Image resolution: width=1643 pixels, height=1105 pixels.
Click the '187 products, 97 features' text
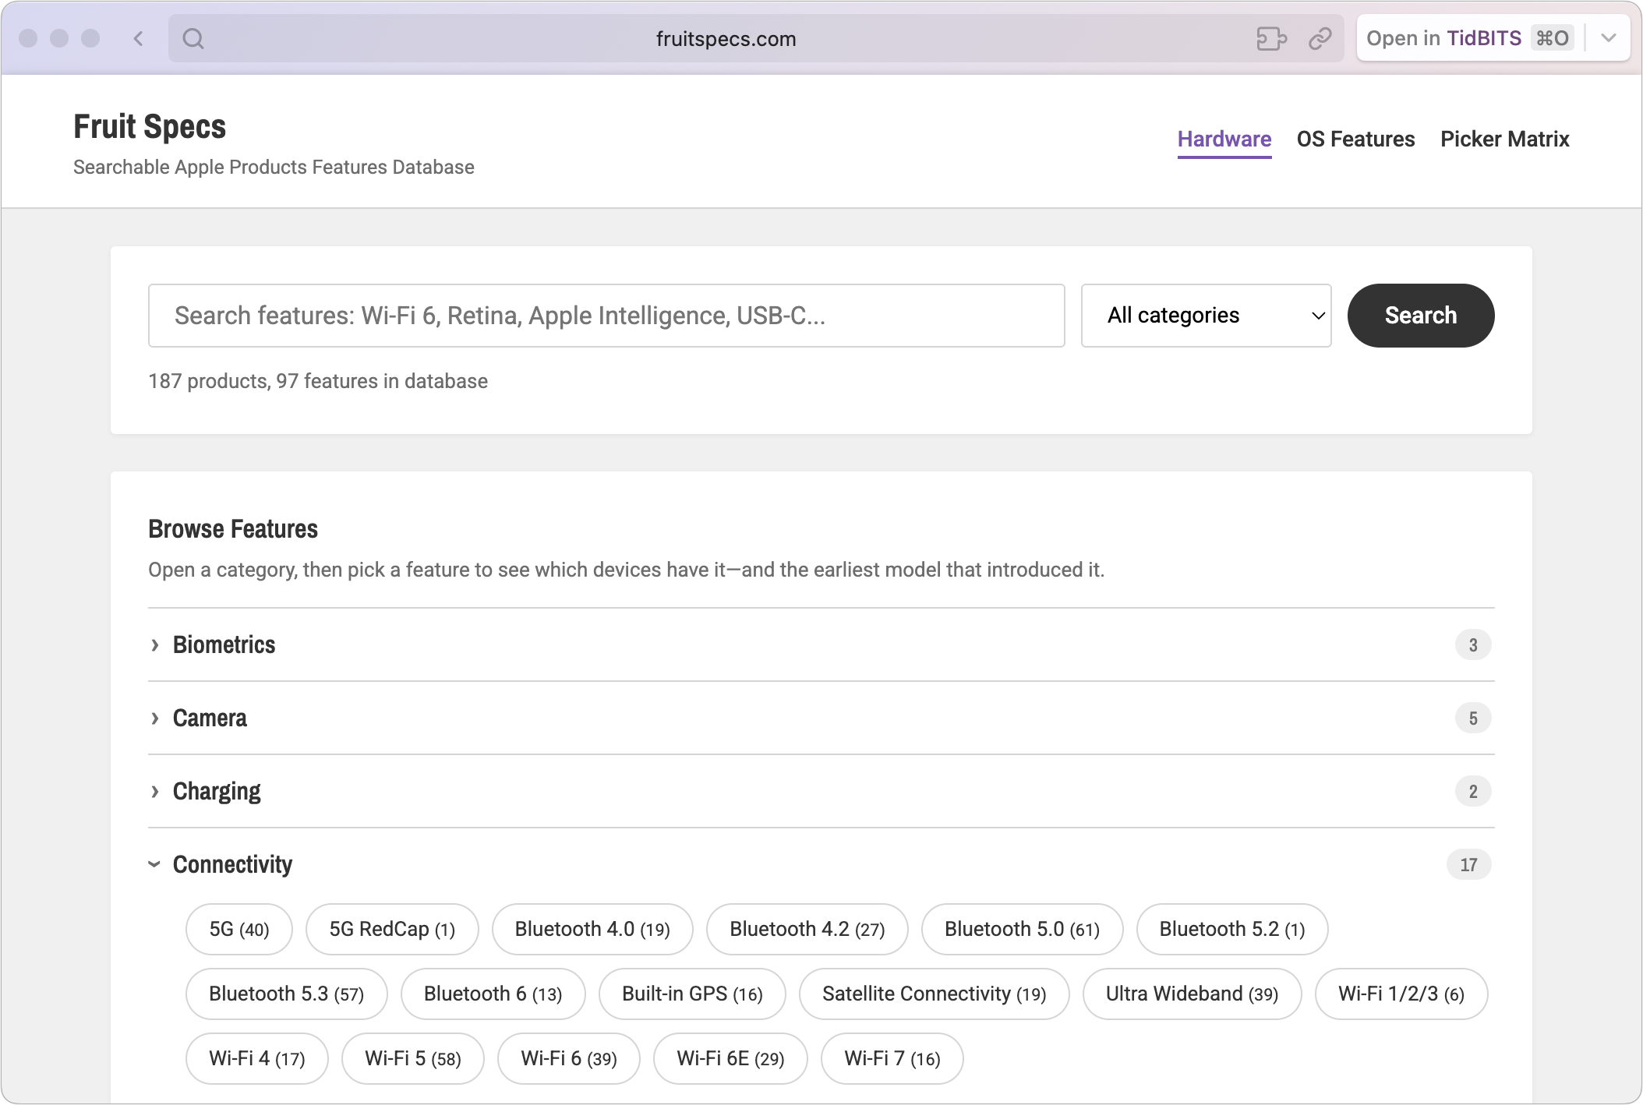(x=318, y=381)
